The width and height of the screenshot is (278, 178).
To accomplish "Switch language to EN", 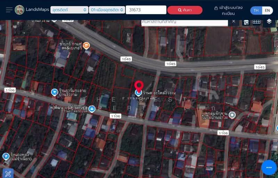I will click(267, 10).
